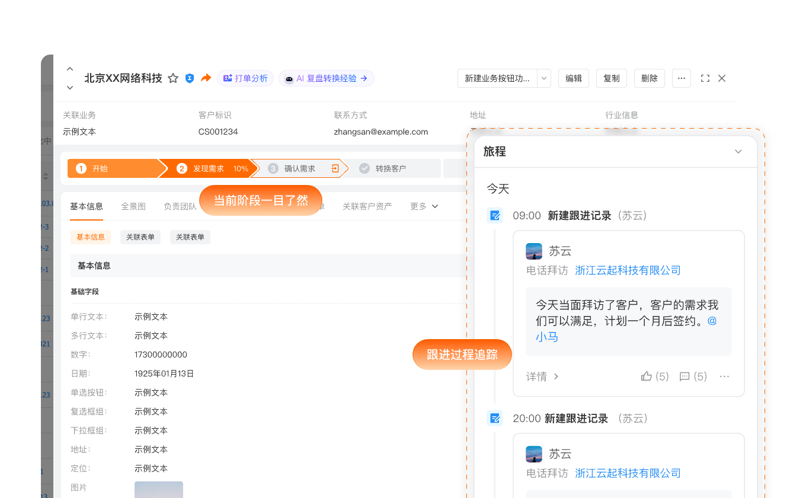806x498 pixels.
Task: Open AI 复盘转换经验
Action: 326,78
